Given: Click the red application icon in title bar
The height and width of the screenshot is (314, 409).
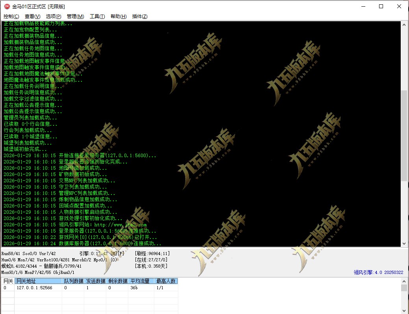Looking at the screenshot, I should pyautogui.click(x=7, y=7).
